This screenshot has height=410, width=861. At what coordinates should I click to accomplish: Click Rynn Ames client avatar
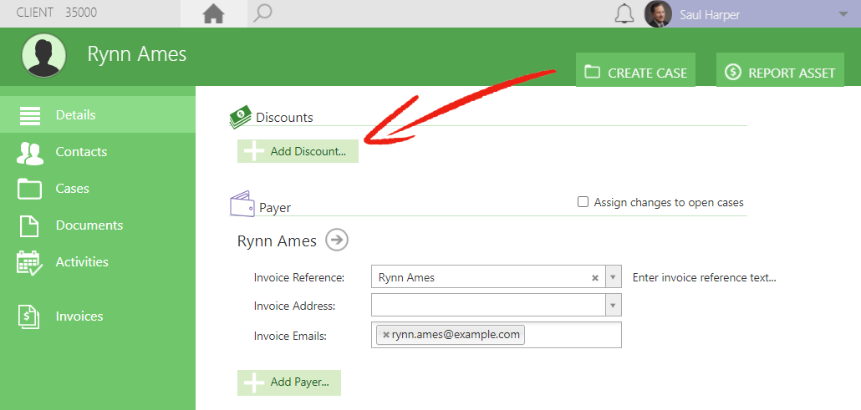(44, 55)
